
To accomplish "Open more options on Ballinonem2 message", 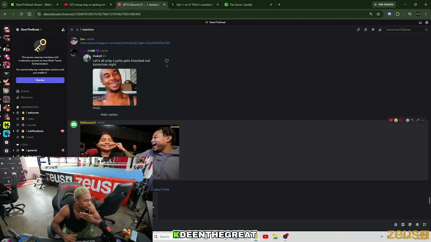I will pos(423,120).
